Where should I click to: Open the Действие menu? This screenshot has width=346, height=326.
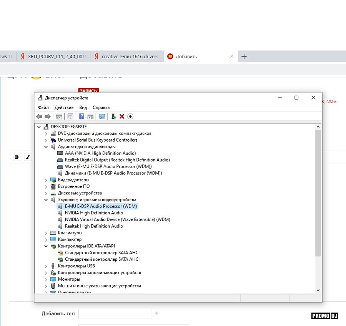click(x=64, y=107)
